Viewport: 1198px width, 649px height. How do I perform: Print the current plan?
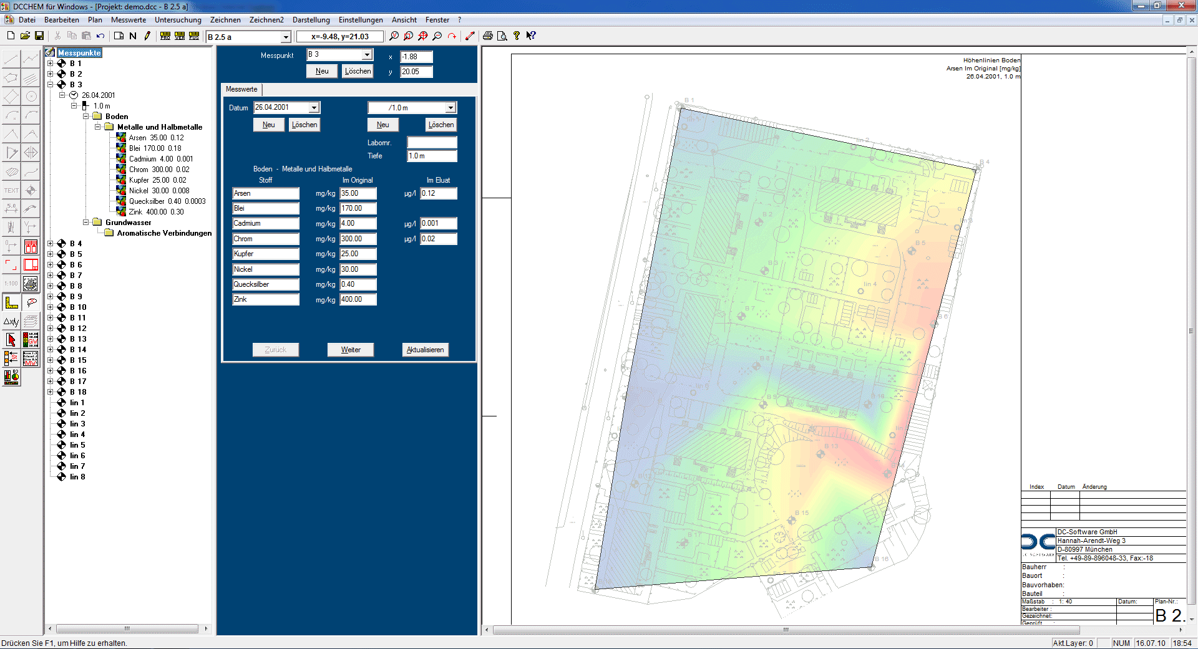488,36
